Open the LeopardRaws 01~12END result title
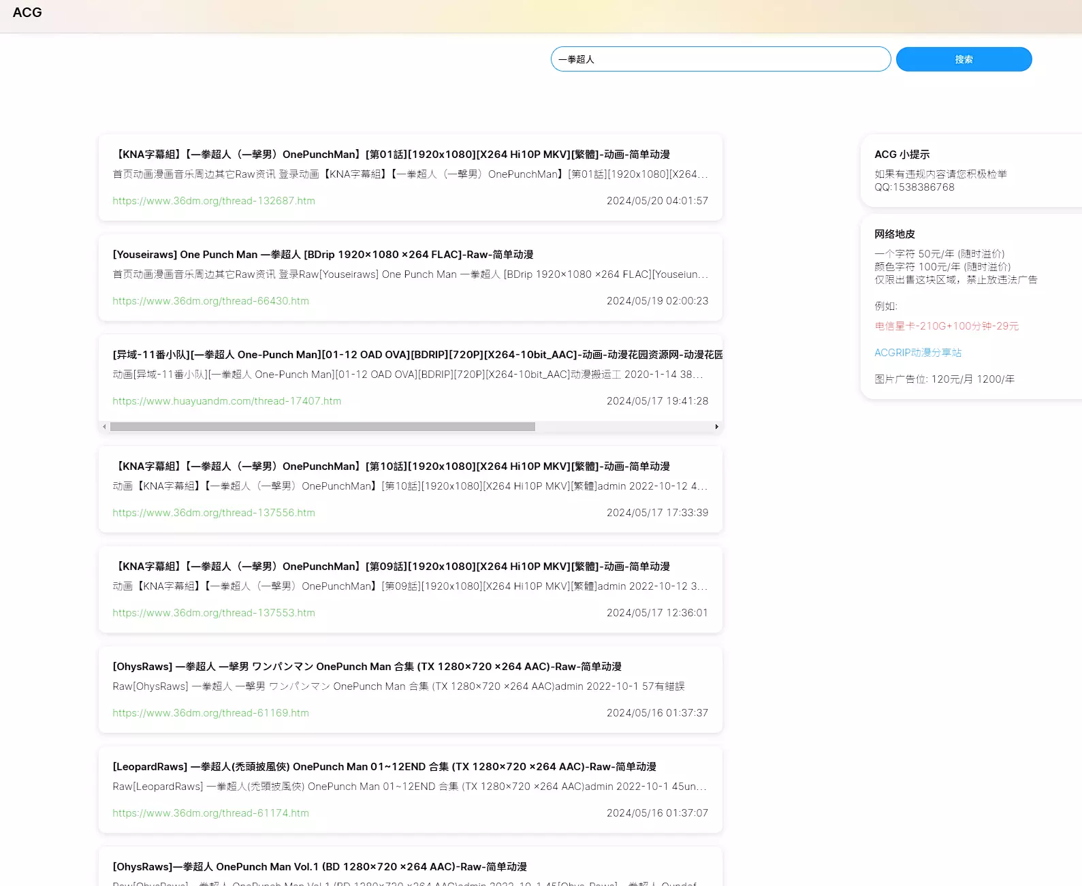The height and width of the screenshot is (886, 1082). pos(384,767)
